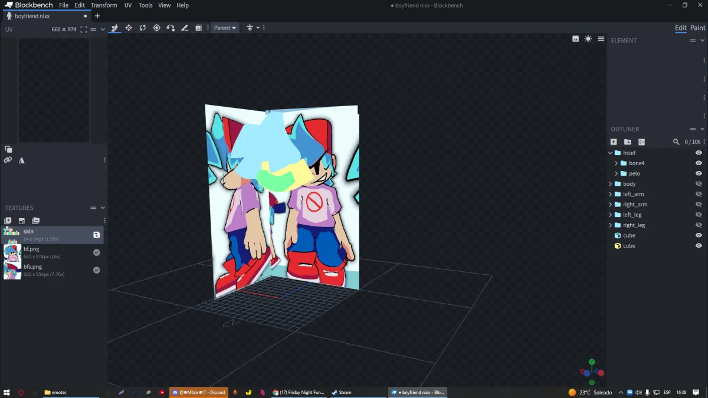
Task: Open a new project tab with plus button
Action: 97,16
